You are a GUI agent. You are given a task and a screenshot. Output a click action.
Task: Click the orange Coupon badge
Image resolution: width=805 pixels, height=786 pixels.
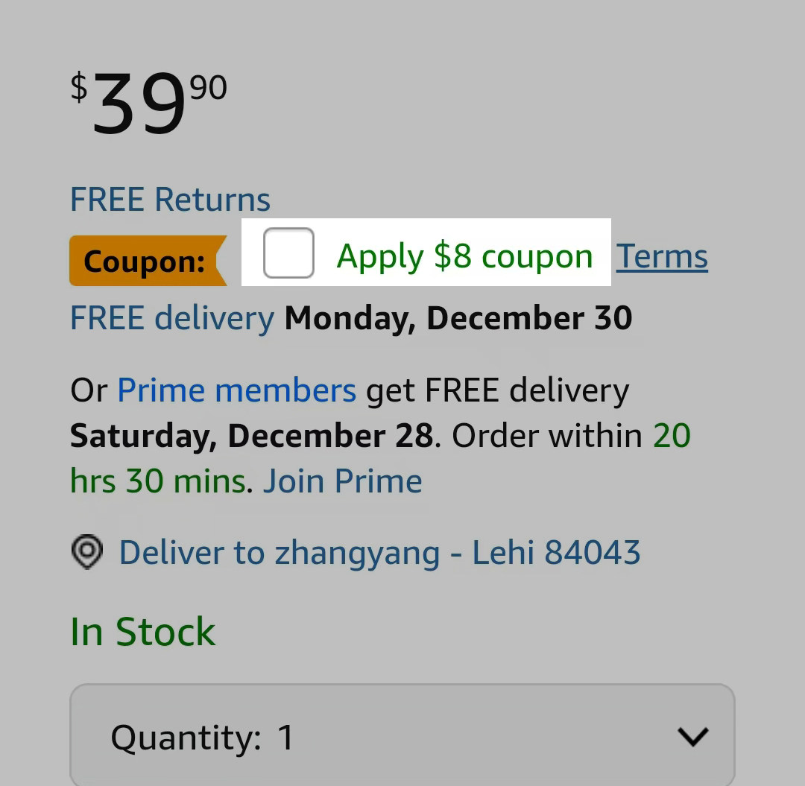(x=146, y=261)
